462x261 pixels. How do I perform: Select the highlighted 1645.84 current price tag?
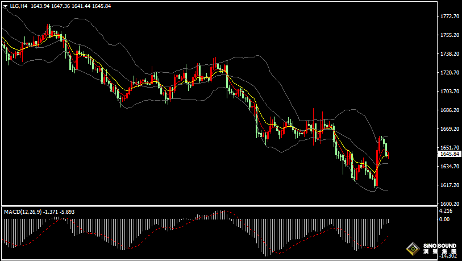(x=449, y=154)
